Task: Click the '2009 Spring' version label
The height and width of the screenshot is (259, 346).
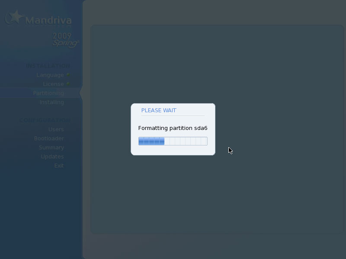Action: pyautogui.click(x=66, y=40)
